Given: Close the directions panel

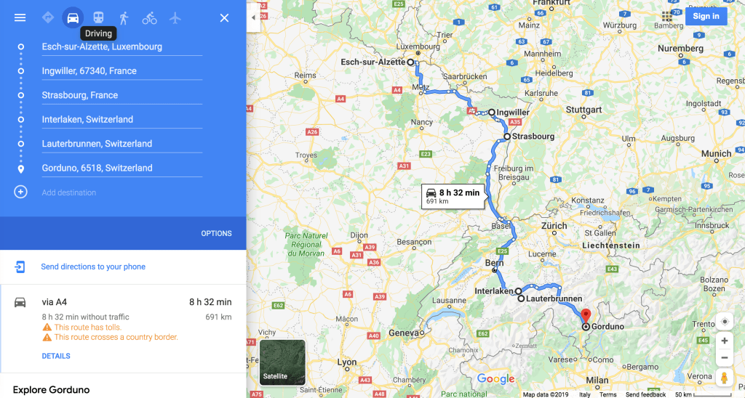Looking at the screenshot, I should pyautogui.click(x=224, y=18).
